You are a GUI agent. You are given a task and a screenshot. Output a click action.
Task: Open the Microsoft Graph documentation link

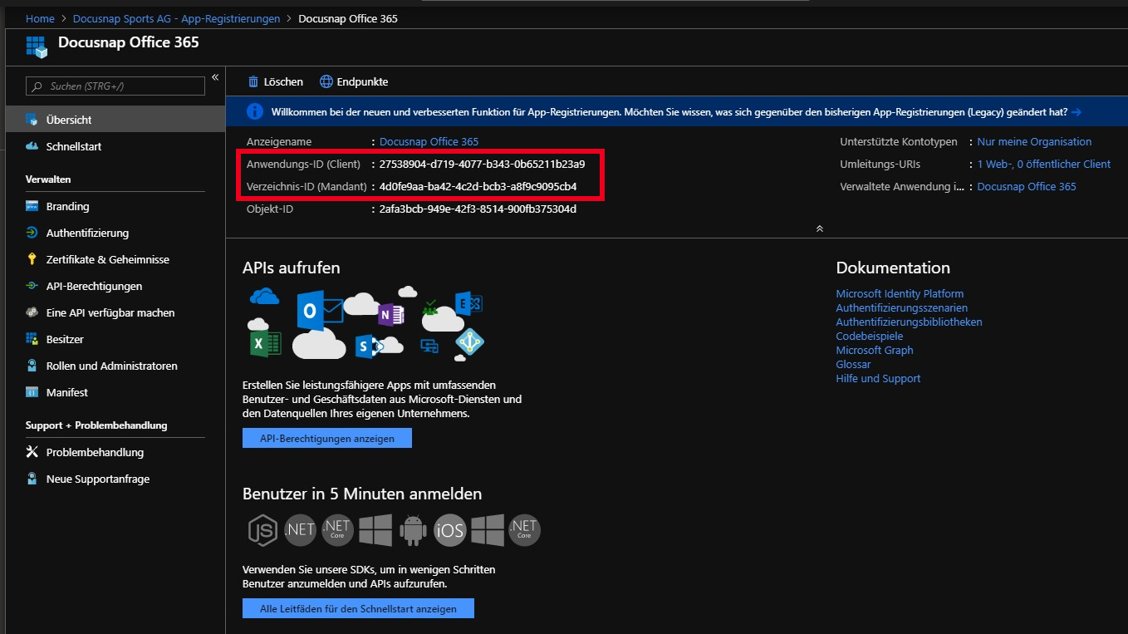pyautogui.click(x=875, y=350)
